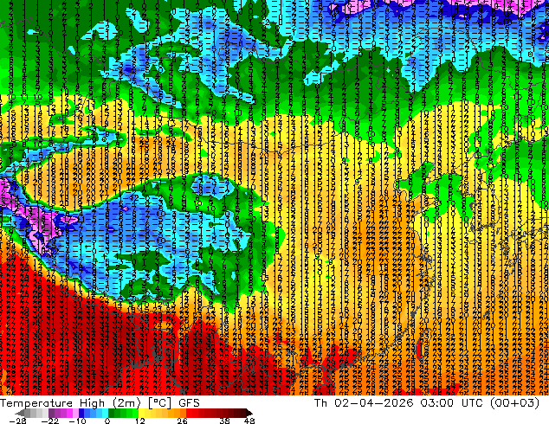549x424 pixels.
Task: Click the bright yellow legend swatch above 12
Action: coord(141,413)
